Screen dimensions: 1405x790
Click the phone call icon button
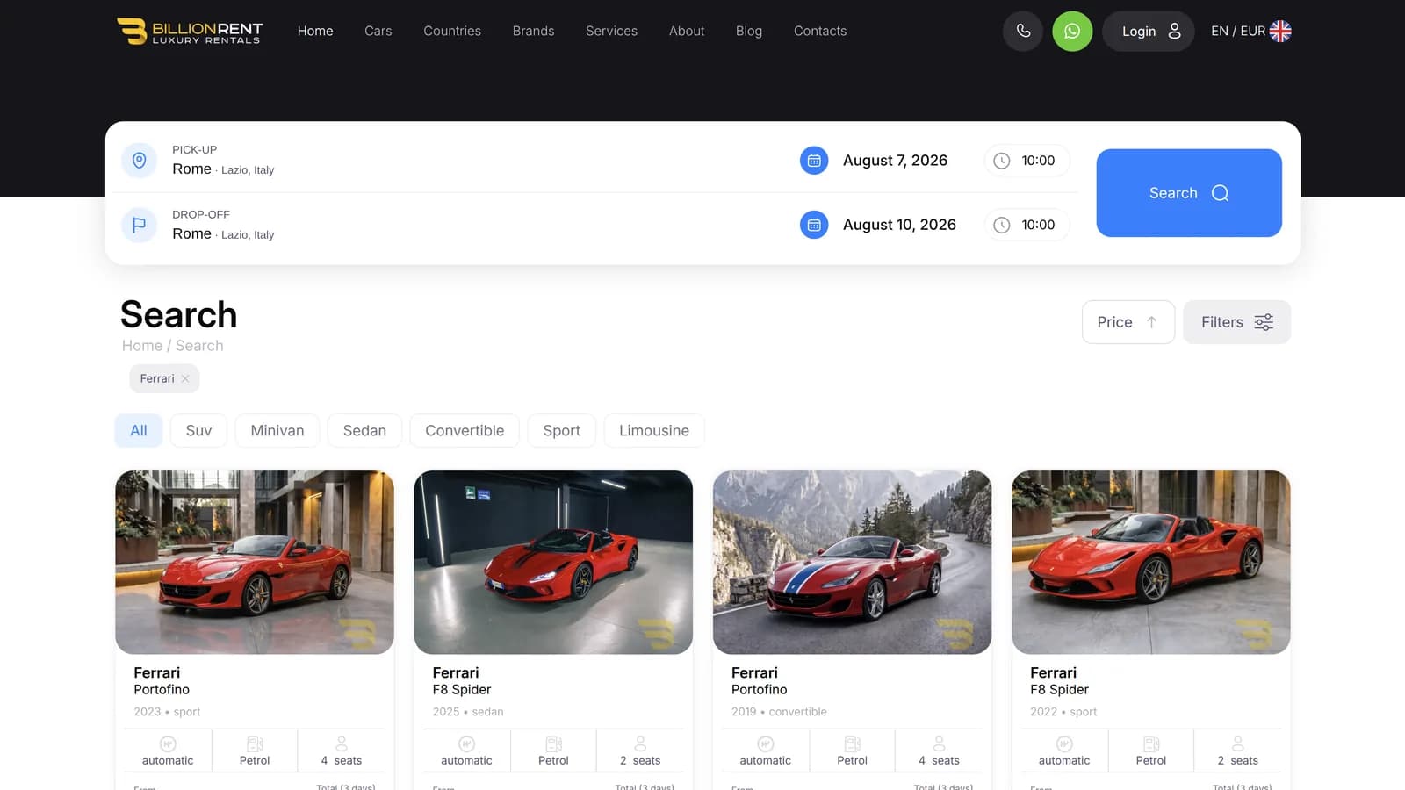[x=1023, y=31]
